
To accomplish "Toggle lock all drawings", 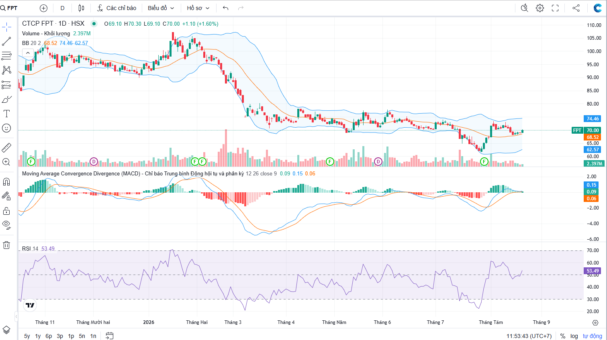I will (6, 211).
